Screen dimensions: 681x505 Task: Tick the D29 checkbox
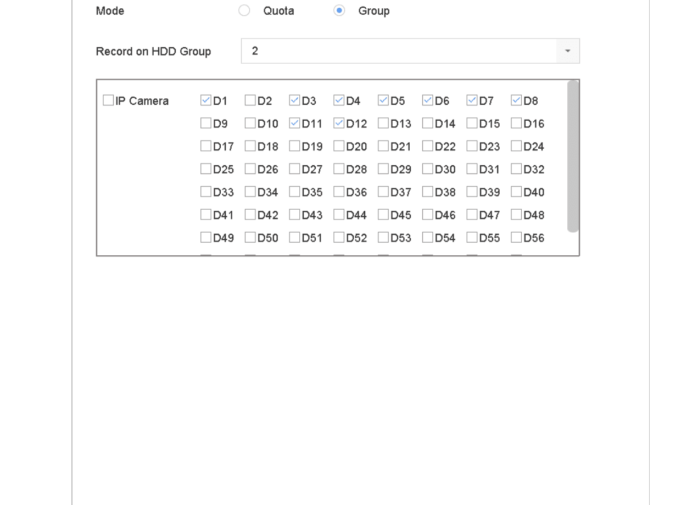(383, 170)
